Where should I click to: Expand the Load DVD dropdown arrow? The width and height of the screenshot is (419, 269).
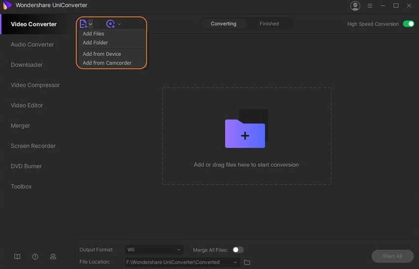pos(119,24)
